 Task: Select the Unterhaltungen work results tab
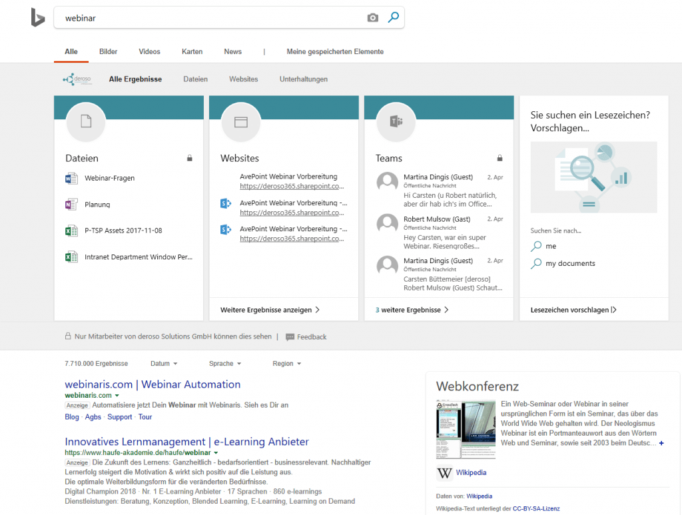coord(304,79)
